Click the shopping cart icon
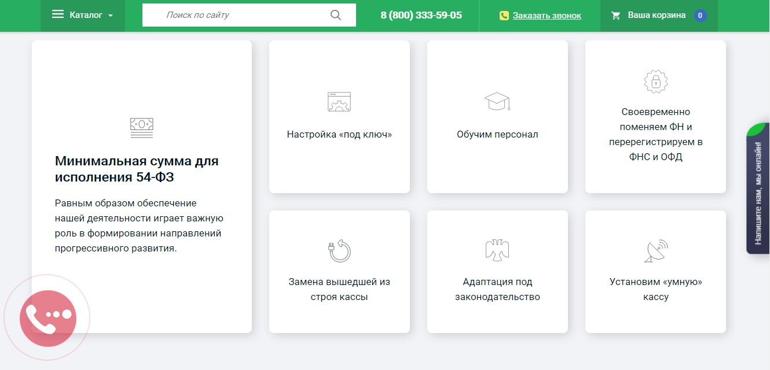Screen dimensions: 770x370 tap(616, 15)
